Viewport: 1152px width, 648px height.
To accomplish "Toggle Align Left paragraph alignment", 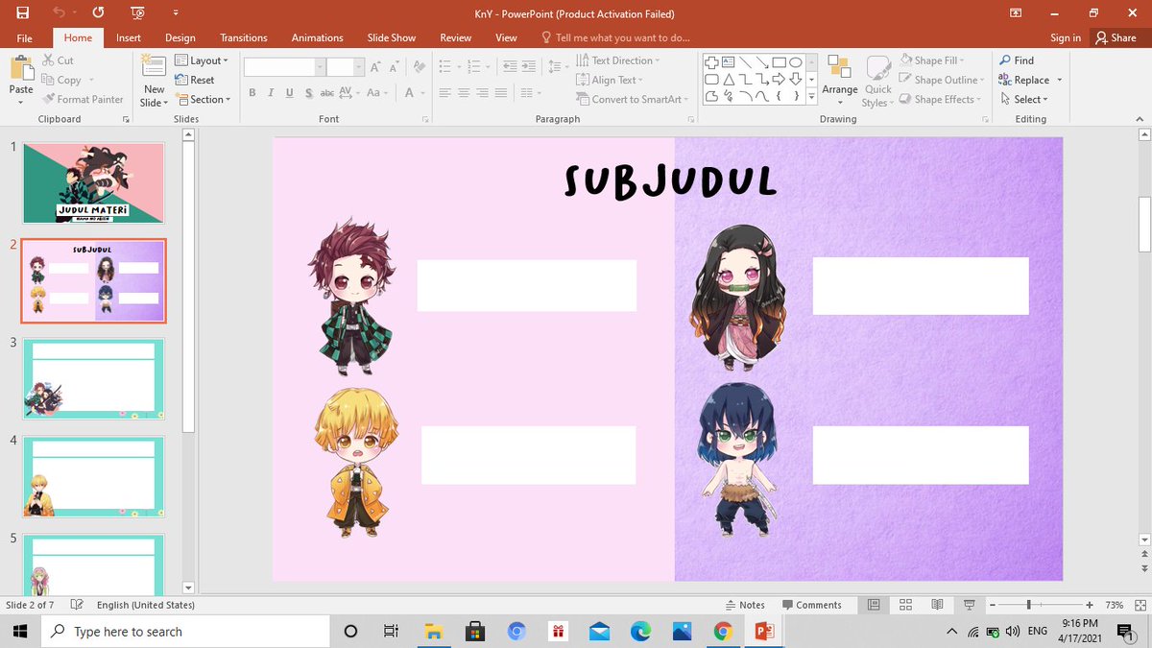I will (x=445, y=93).
